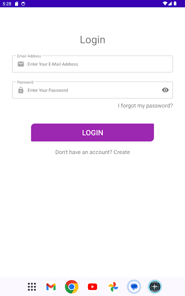
Task: Open Google Photos pinwheel icon
Action: click(x=113, y=286)
